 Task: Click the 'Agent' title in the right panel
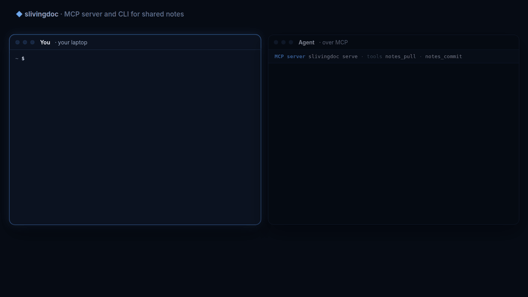click(306, 42)
